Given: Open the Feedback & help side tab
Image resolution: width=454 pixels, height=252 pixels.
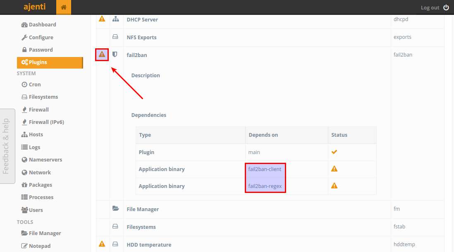Looking at the screenshot, I should point(7,146).
